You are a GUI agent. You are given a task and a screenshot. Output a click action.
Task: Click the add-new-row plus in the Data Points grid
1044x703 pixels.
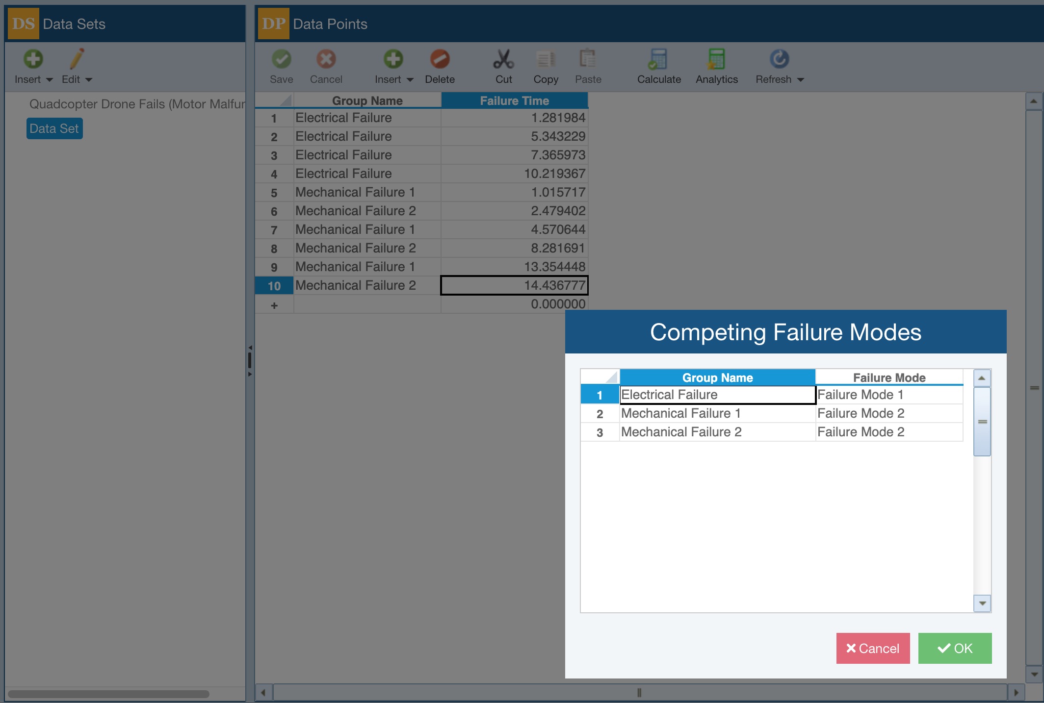(x=274, y=305)
